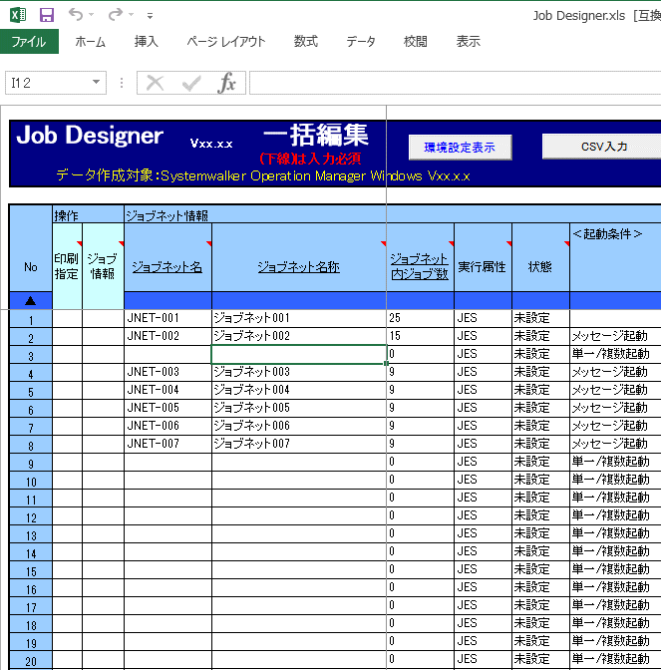Select the JNET-006 cell
The width and height of the screenshot is (661, 670).
tap(167, 426)
